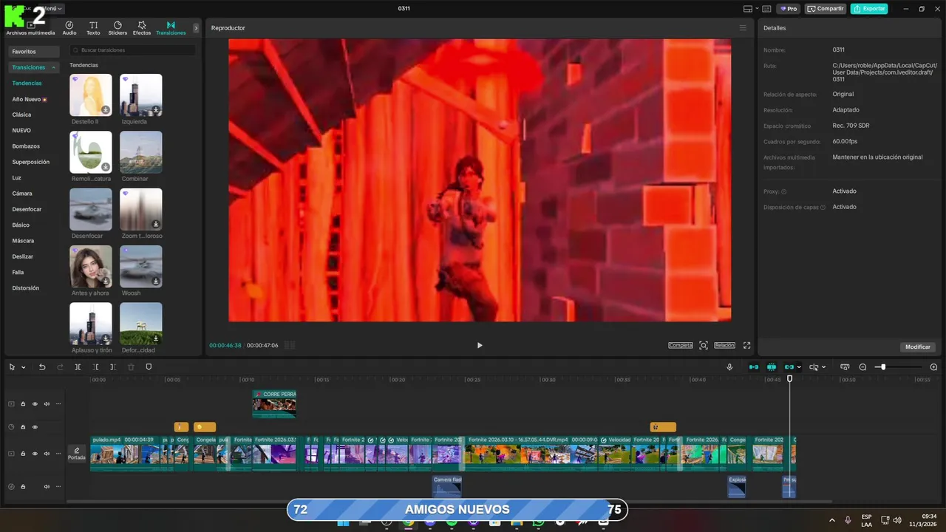Click the timeline caption/cover icon near zoom
Image resolution: width=946 pixels, height=532 pixels.
tap(844, 367)
